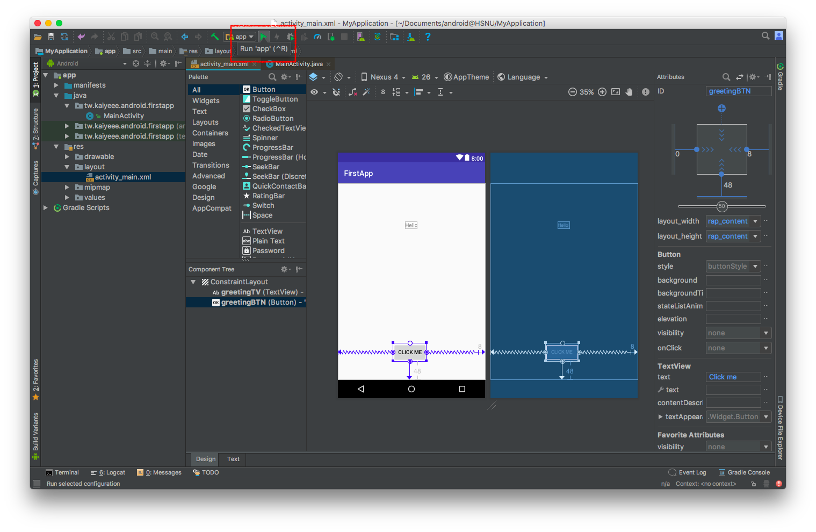This screenshot has height=532, width=816.
Task: Click the Back navigation arrow icon
Action: pos(185,37)
